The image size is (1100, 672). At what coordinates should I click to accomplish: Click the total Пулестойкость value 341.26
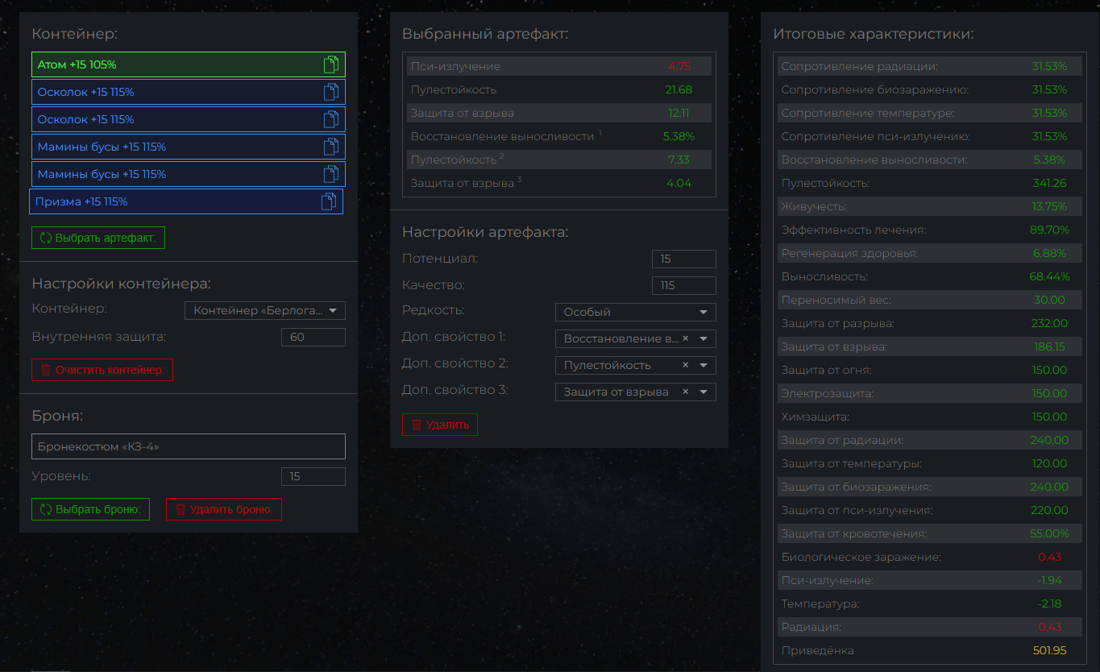coord(1049,184)
